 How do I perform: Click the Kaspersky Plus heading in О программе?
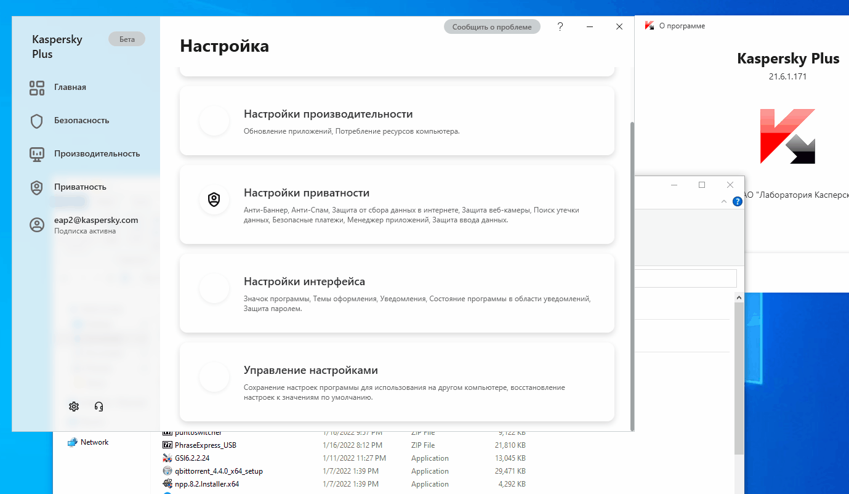point(788,59)
